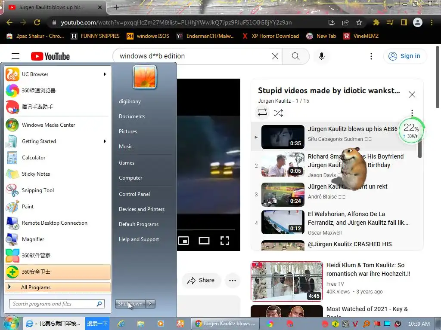Expand UC Browser submenu arrow

[x=105, y=74]
